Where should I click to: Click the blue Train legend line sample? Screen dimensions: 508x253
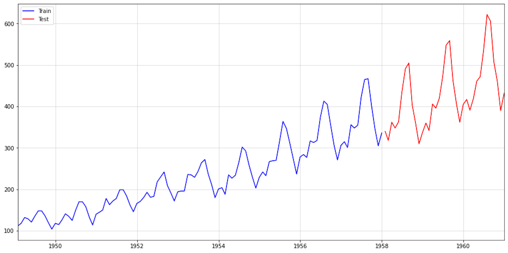click(x=28, y=11)
